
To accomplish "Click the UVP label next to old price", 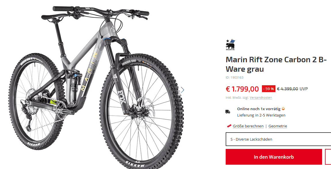I will click(x=304, y=89).
